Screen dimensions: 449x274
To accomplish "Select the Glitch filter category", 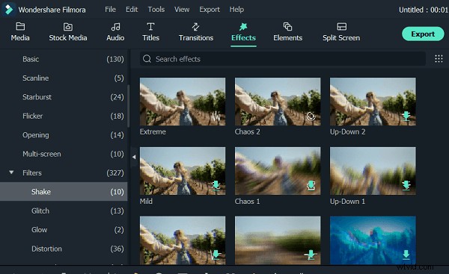I will point(64,211).
